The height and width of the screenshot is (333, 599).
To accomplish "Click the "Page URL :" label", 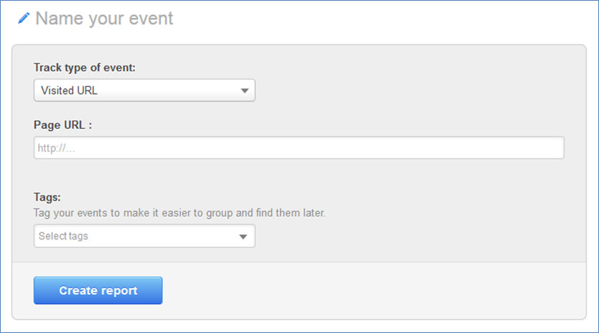I will coord(62,124).
